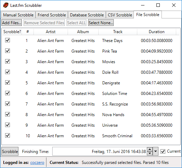Uncheck scrobble box for Pink Tea
The image size is (182, 168).
pyautogui.click(x=8, y=51)
